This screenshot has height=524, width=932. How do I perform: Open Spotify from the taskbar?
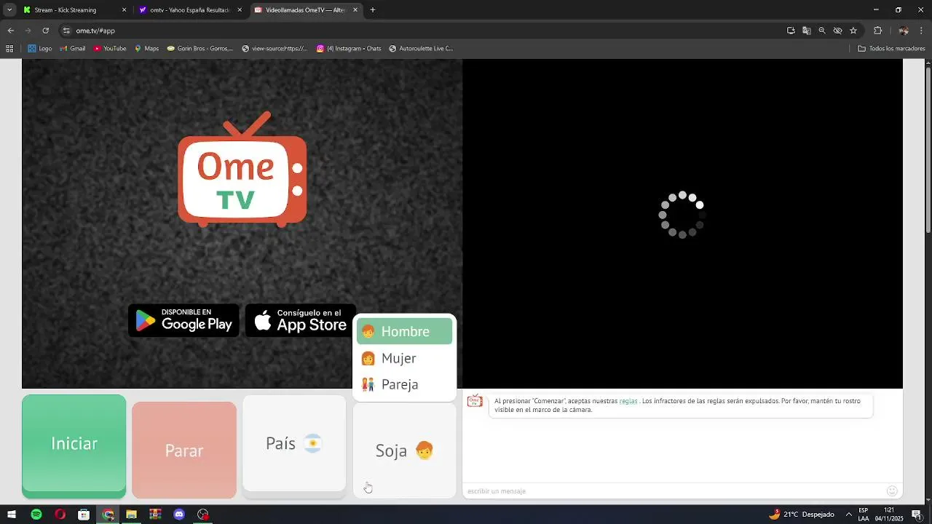[x=36, y=515]
